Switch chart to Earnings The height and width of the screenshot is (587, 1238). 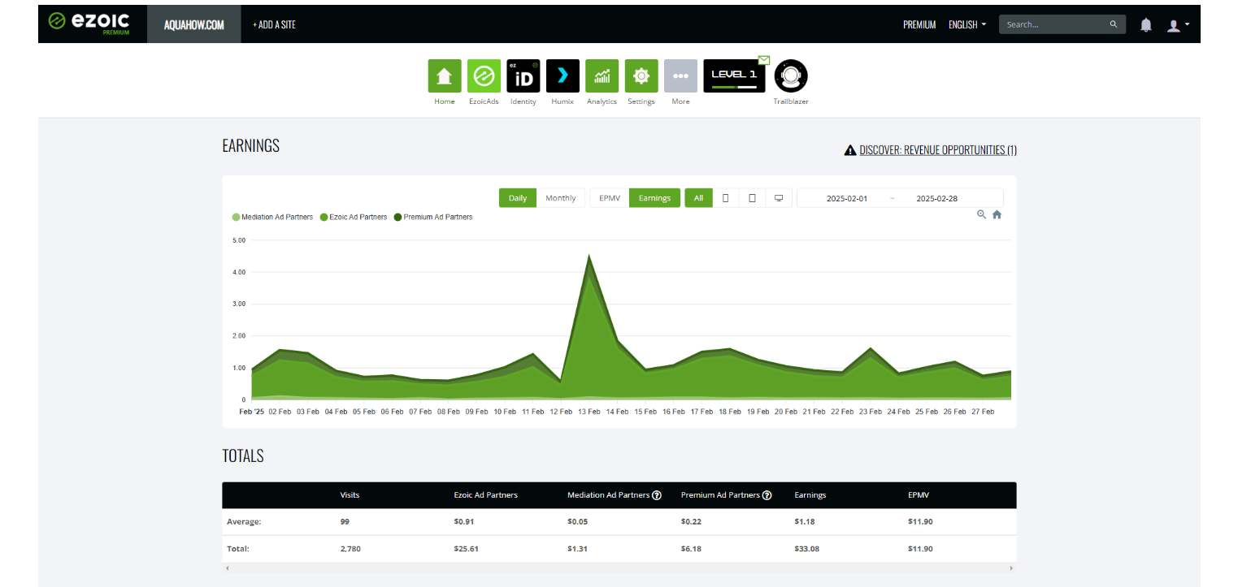click(654, 198)
